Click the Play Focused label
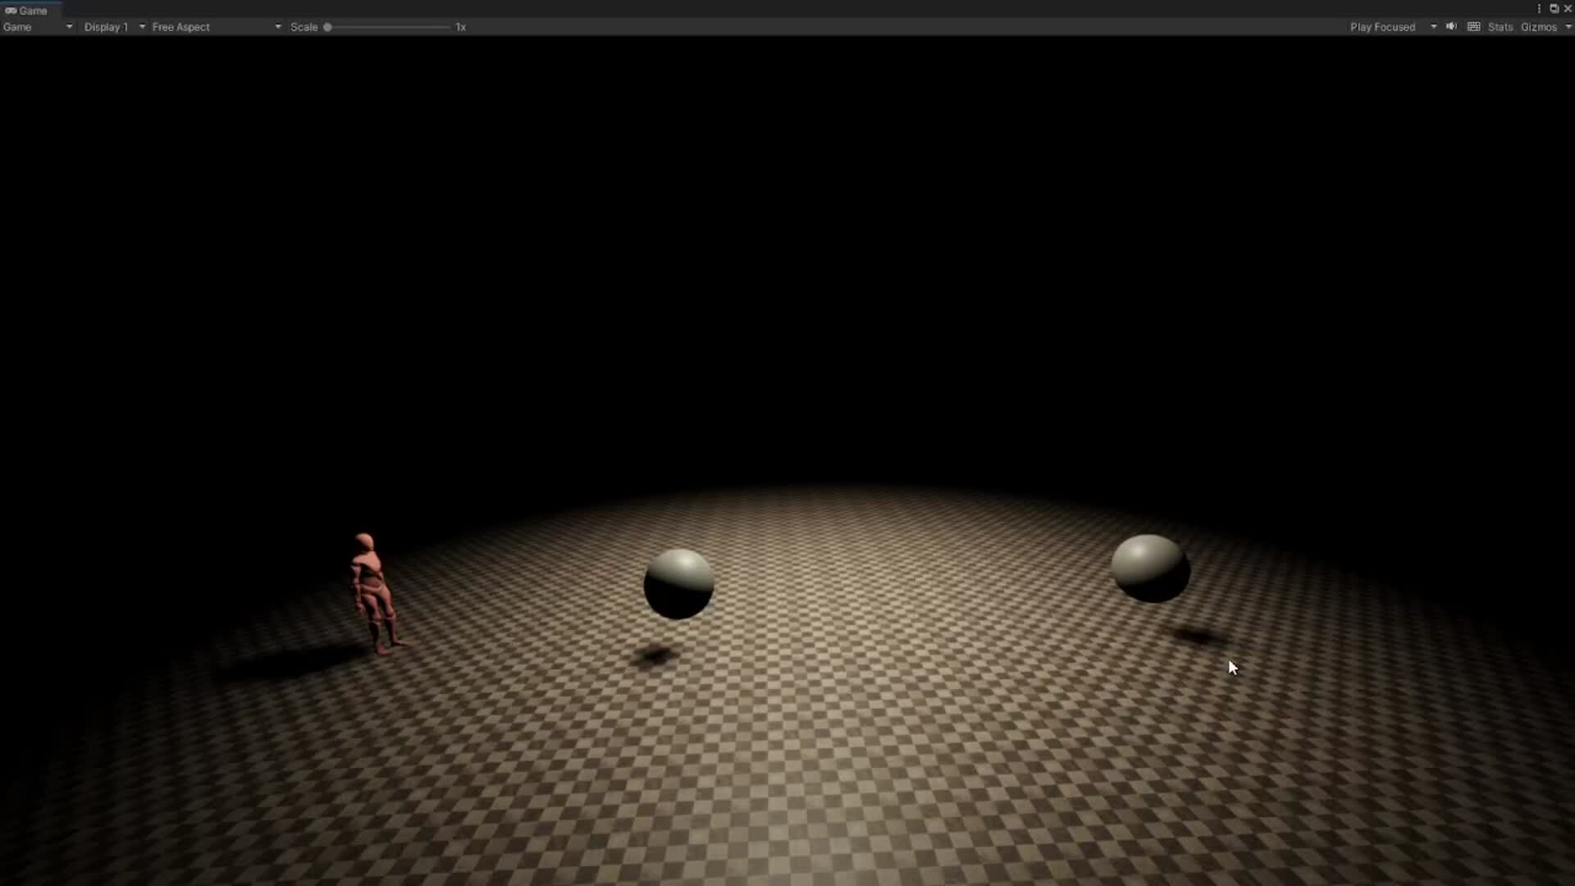This screenshot has width=1575, height=886. click(x=1384, y=26)
